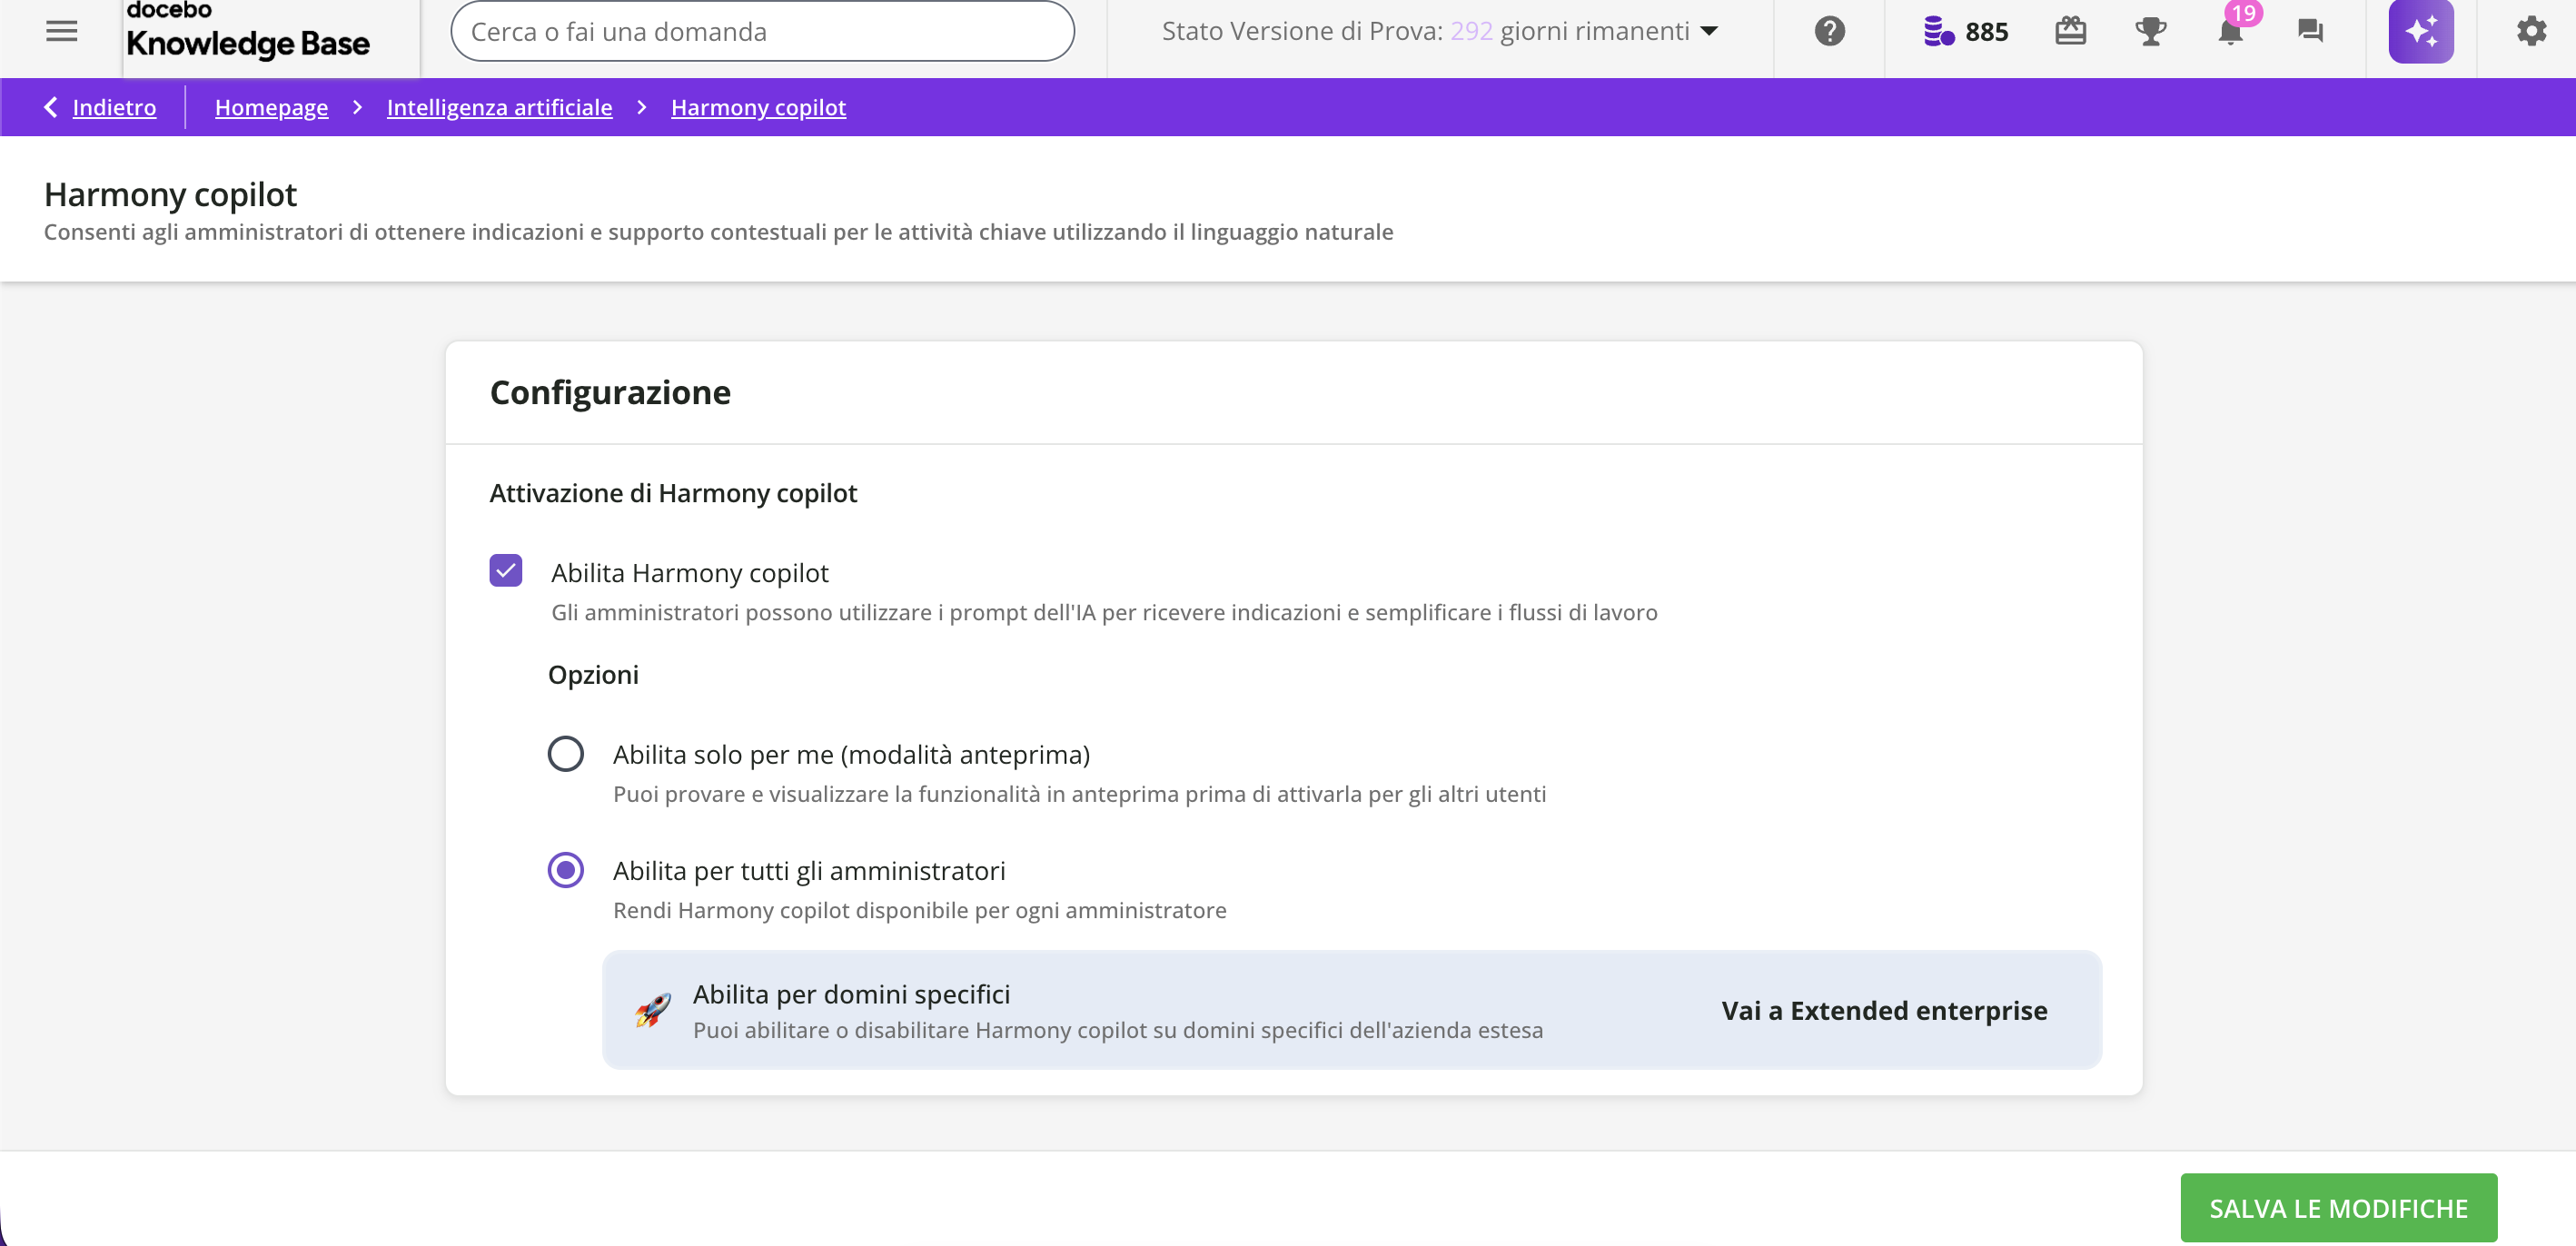Image resolution: width=2576 pixels, height=1246 pixels.
Task: Open the admin settings gear
Action: coord(2531,31)
